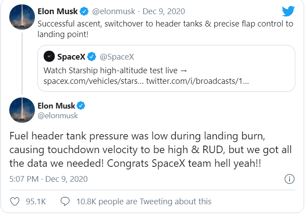Open the tweet info icon
The height and width of the screenshot is (214, 305).
click(289, 179)
